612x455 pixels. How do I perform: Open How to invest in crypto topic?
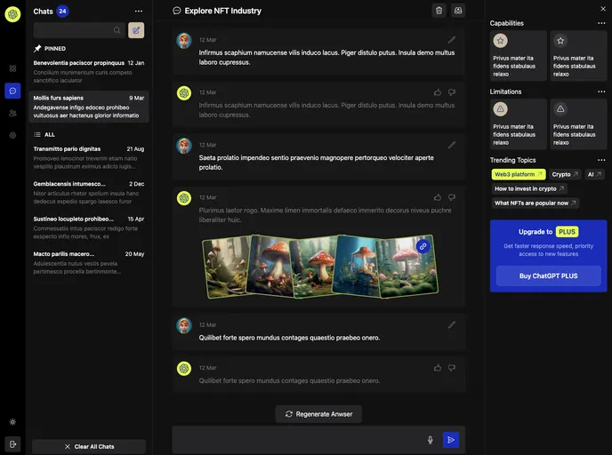(x=529, y=188)
